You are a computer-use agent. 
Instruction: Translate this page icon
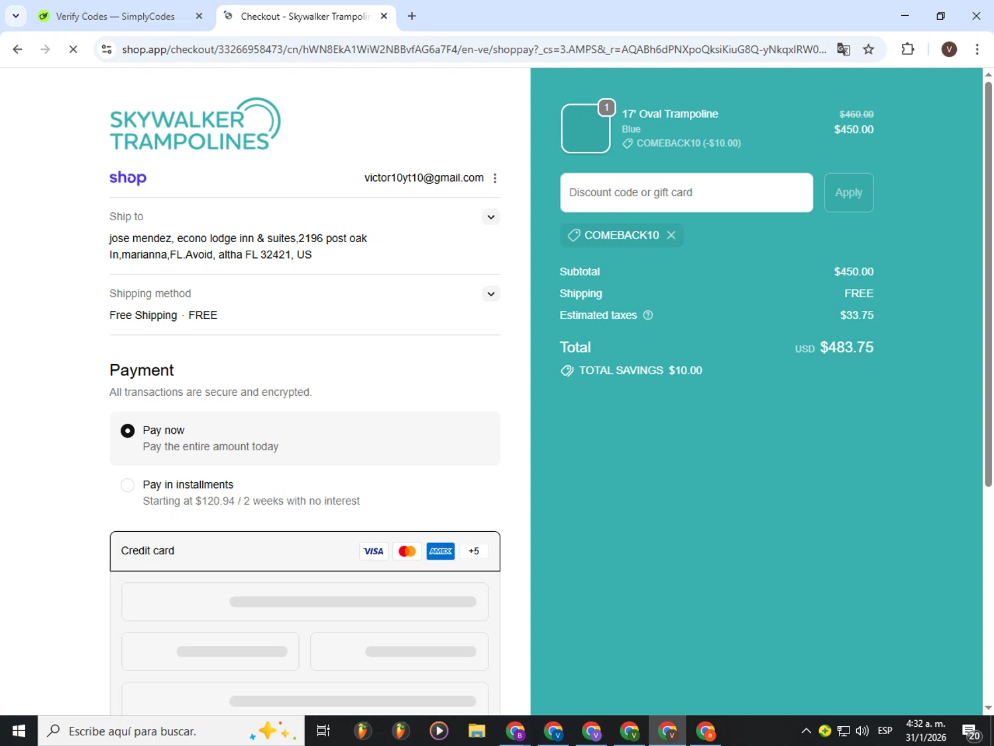pyautogui.click(x=844, y=50)
